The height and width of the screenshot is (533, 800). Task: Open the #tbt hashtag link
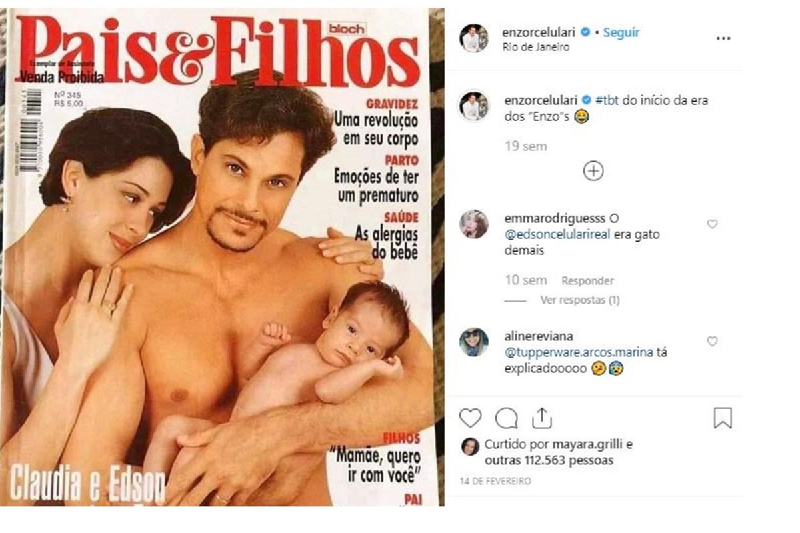(x=607, y=100)
